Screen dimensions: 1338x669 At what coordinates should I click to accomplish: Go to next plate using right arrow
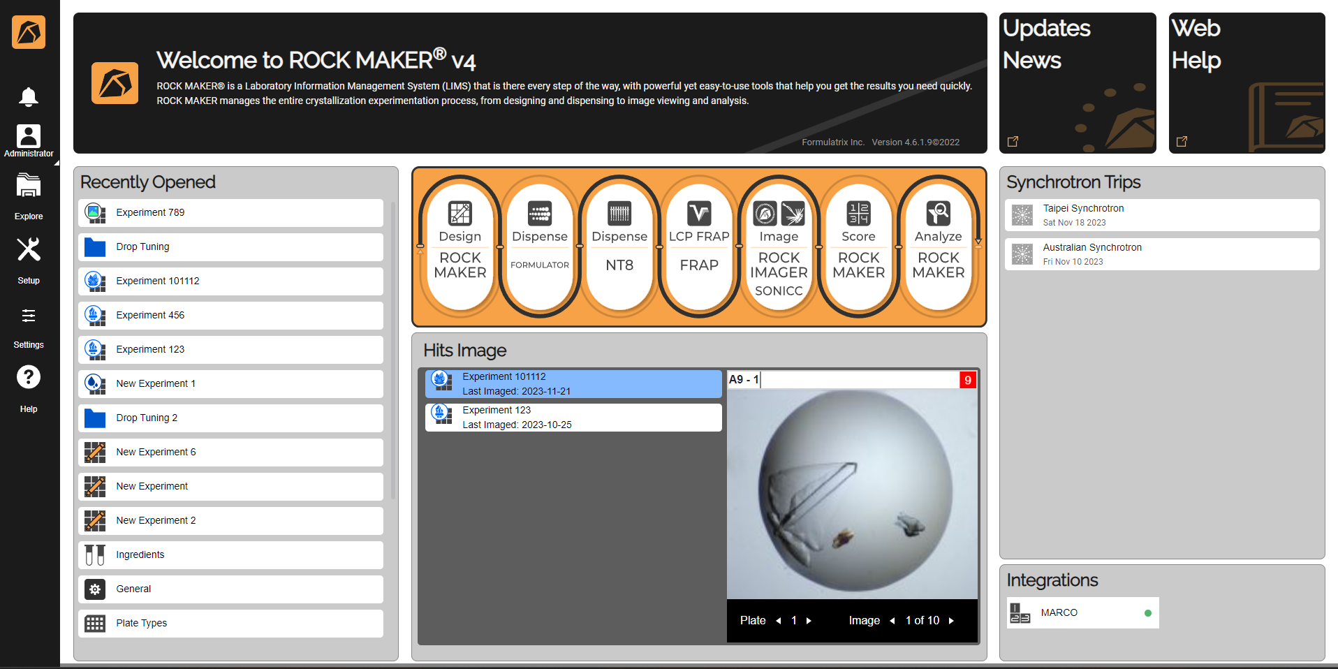[809, 621]
